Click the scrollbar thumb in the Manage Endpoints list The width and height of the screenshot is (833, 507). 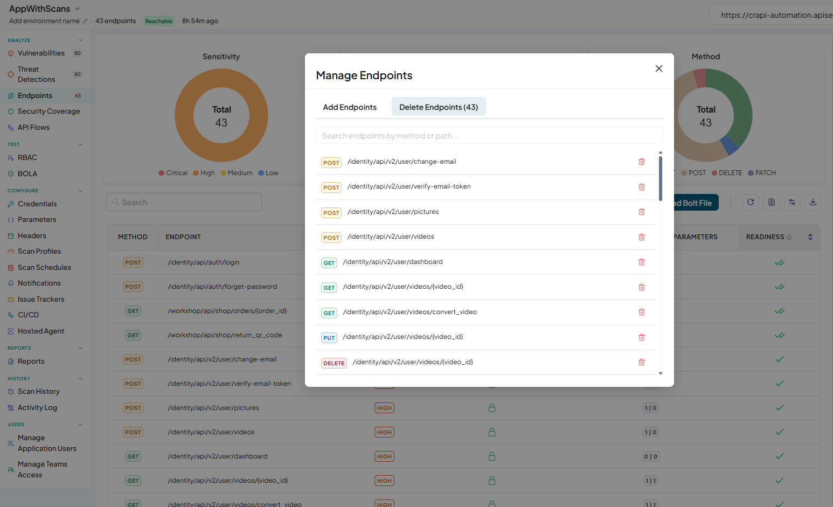(661, 178)
